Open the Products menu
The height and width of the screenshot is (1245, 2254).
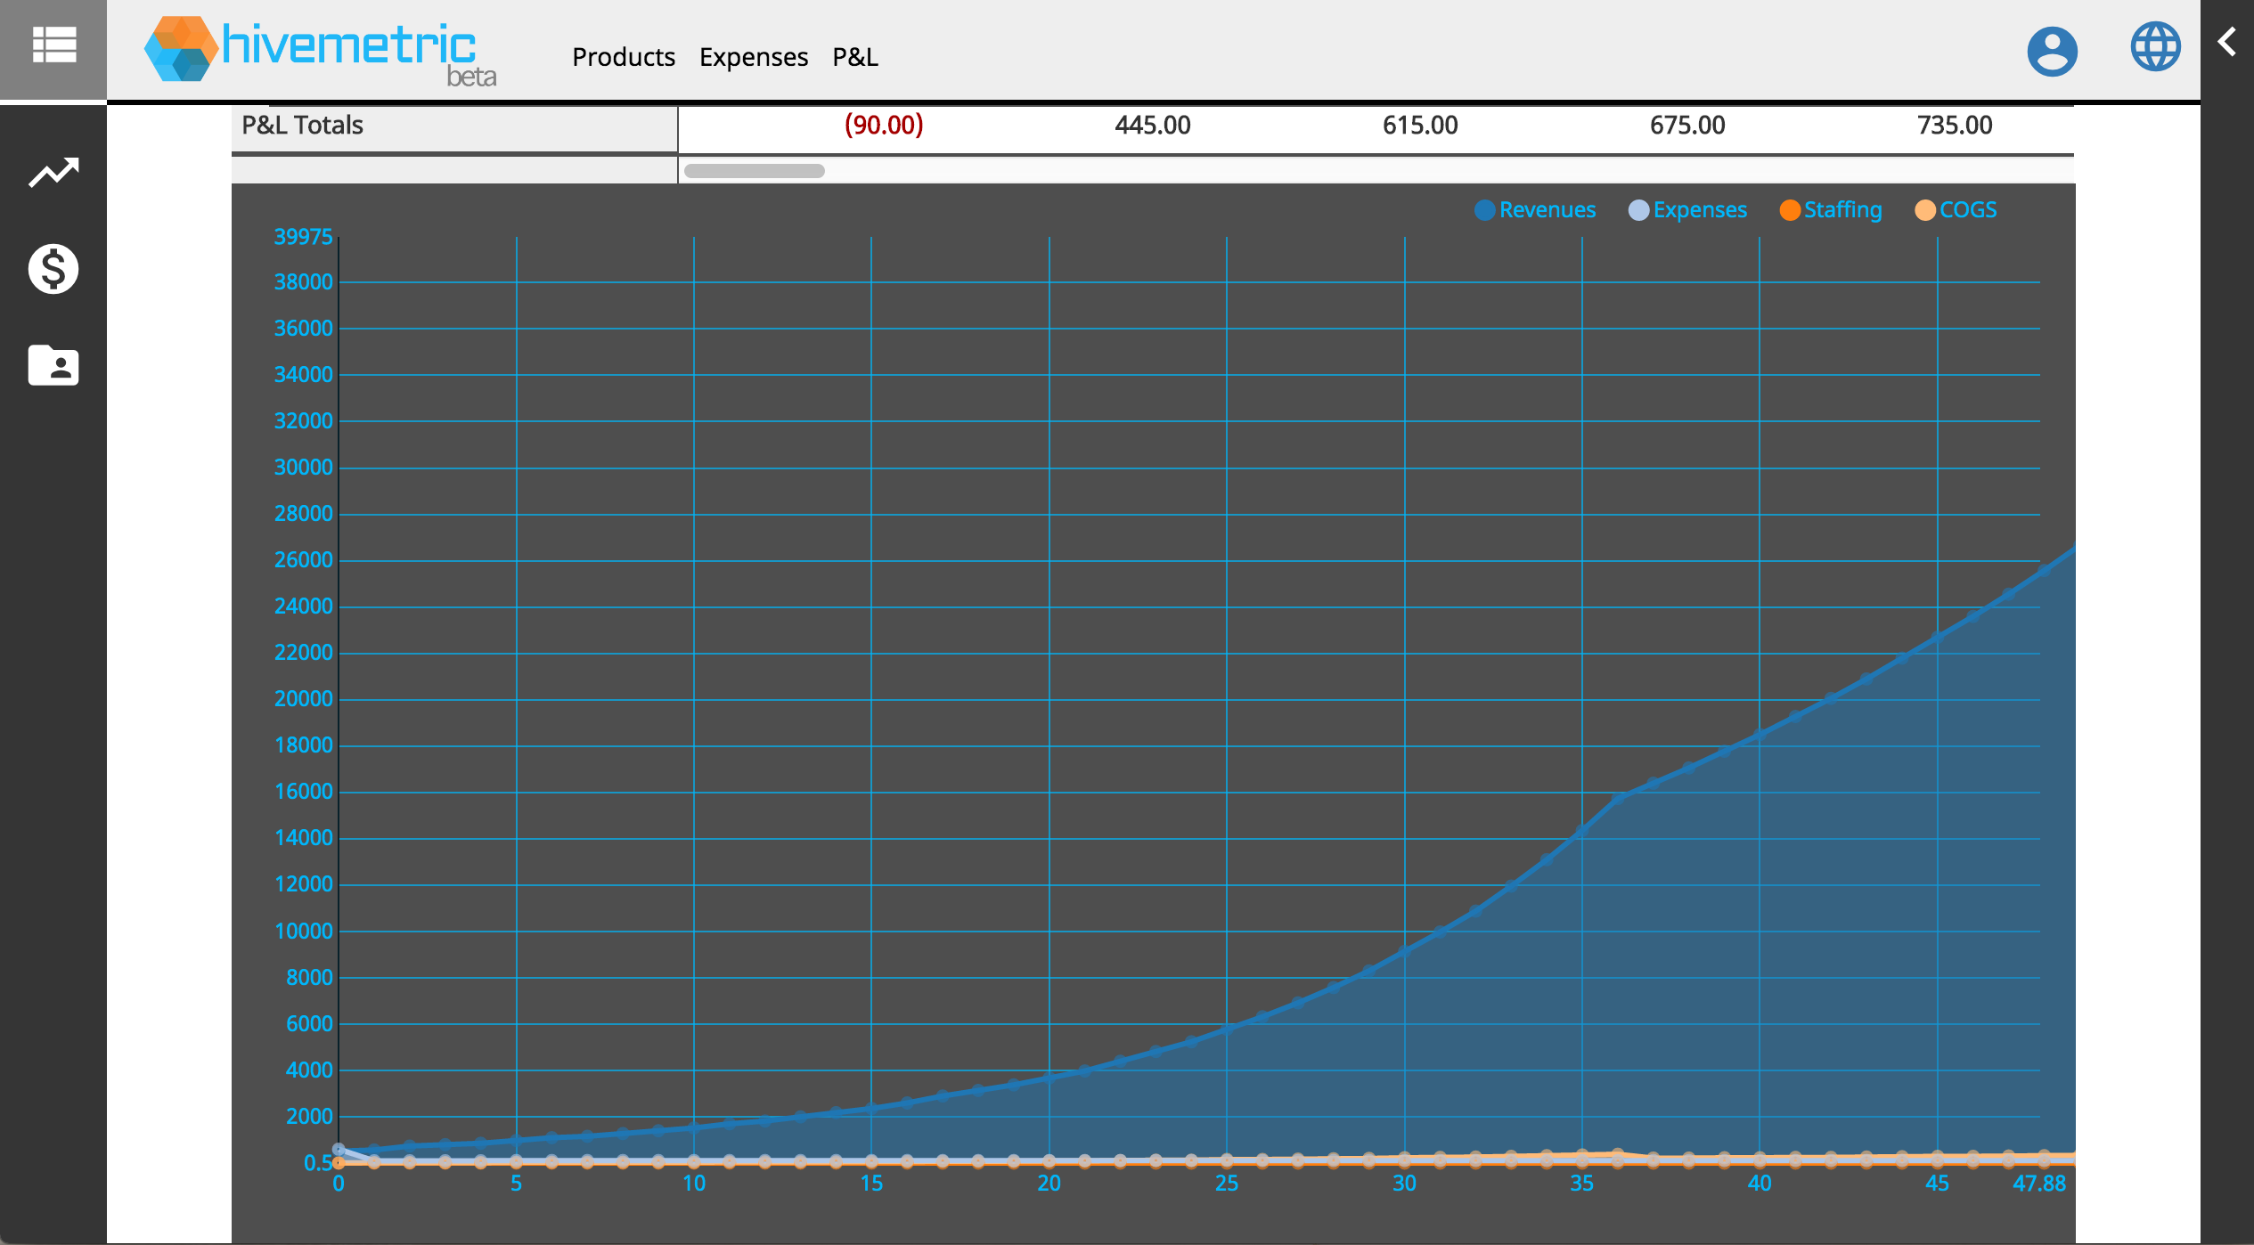(x=624, y=57)
